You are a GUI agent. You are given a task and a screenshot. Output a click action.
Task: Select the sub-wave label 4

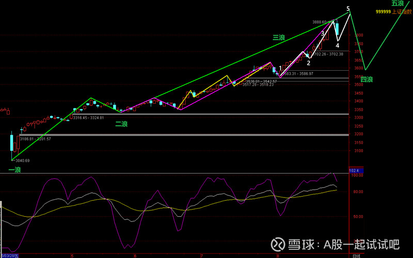pyautogui.click(x=338, y=45)
